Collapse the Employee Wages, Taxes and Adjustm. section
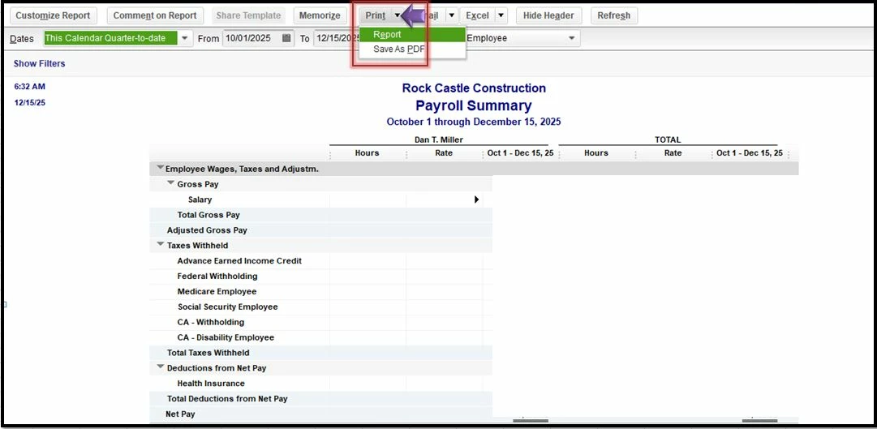The image size is (877, 429). click(x=161, y=167)
